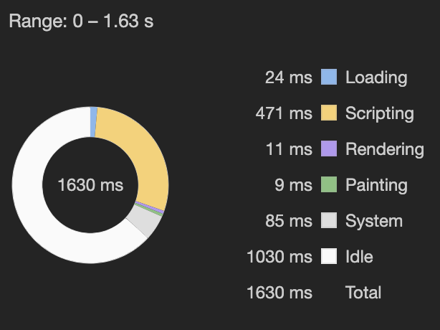
Task: Select the System legend label
Action: [x=374, y=221]
